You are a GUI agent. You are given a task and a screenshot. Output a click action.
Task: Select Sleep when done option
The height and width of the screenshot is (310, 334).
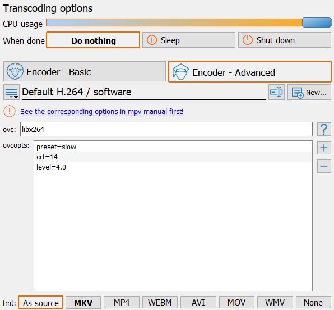(189, 40)
